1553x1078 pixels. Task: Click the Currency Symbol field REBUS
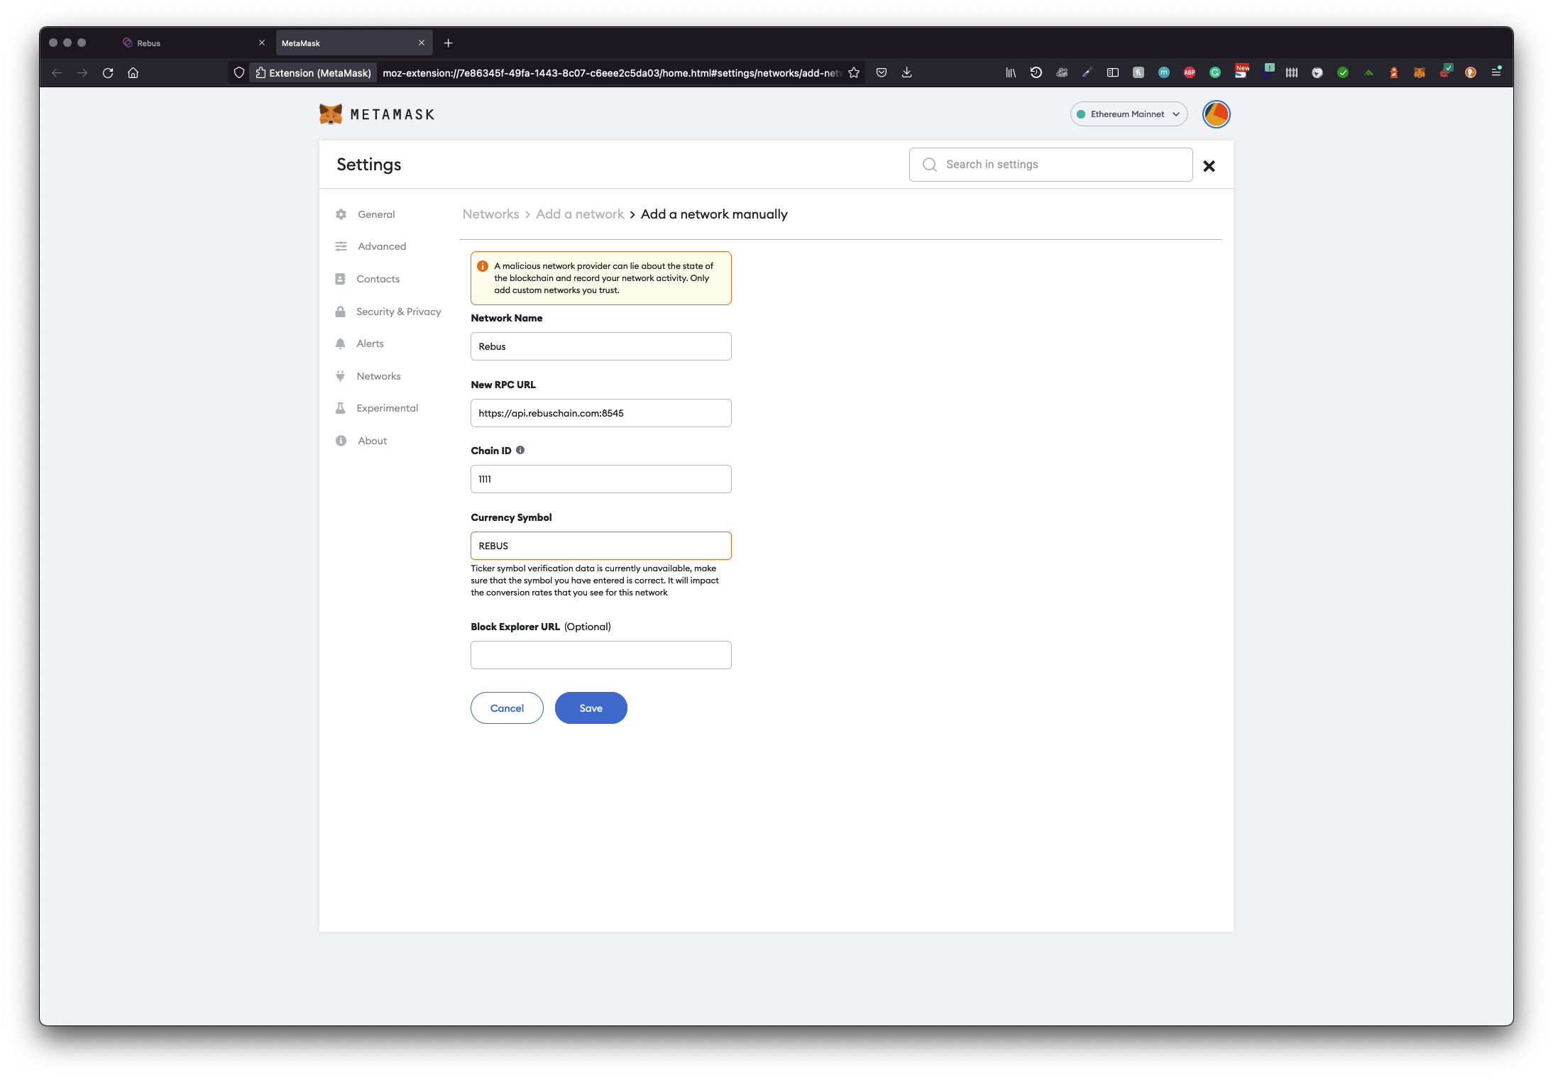point(600,546)
